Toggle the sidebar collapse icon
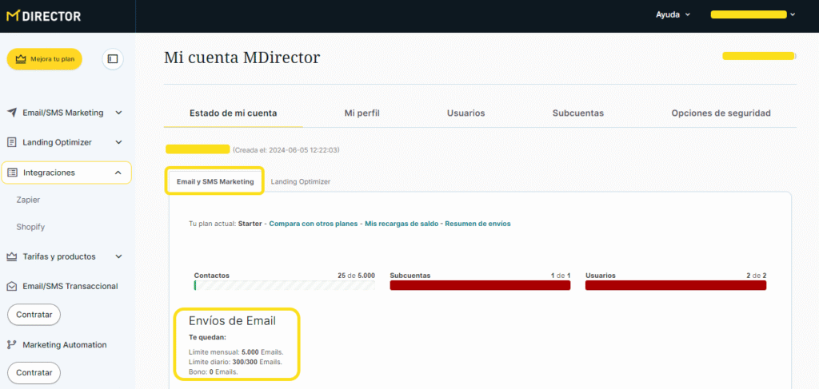This screenshot has width=819, height=389. pos(113,58)
